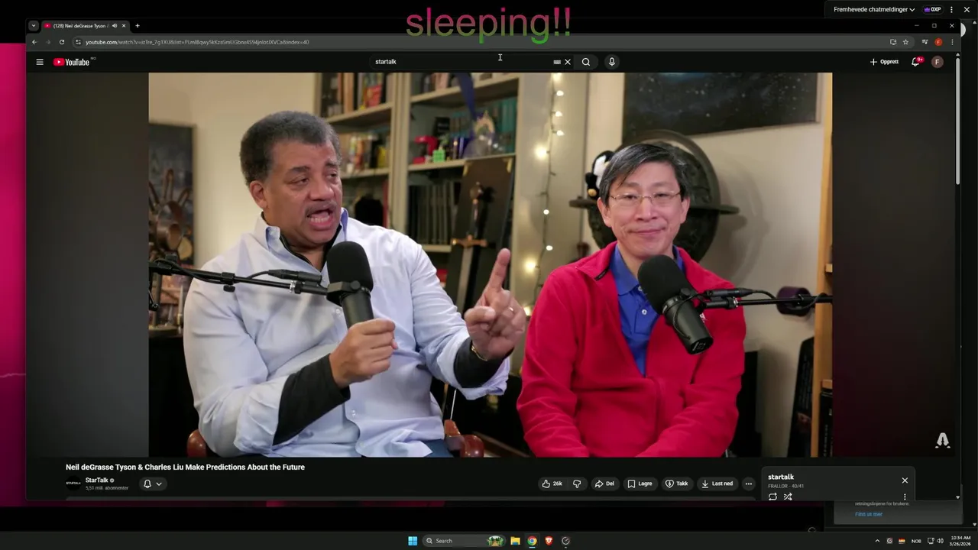The image size is (978, 550).
Task: Open File Explorer from taskbar
Action: coord(515,541)
